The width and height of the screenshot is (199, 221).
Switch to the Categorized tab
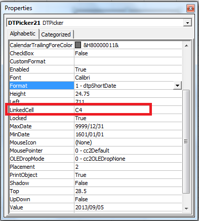click(56, 34)
